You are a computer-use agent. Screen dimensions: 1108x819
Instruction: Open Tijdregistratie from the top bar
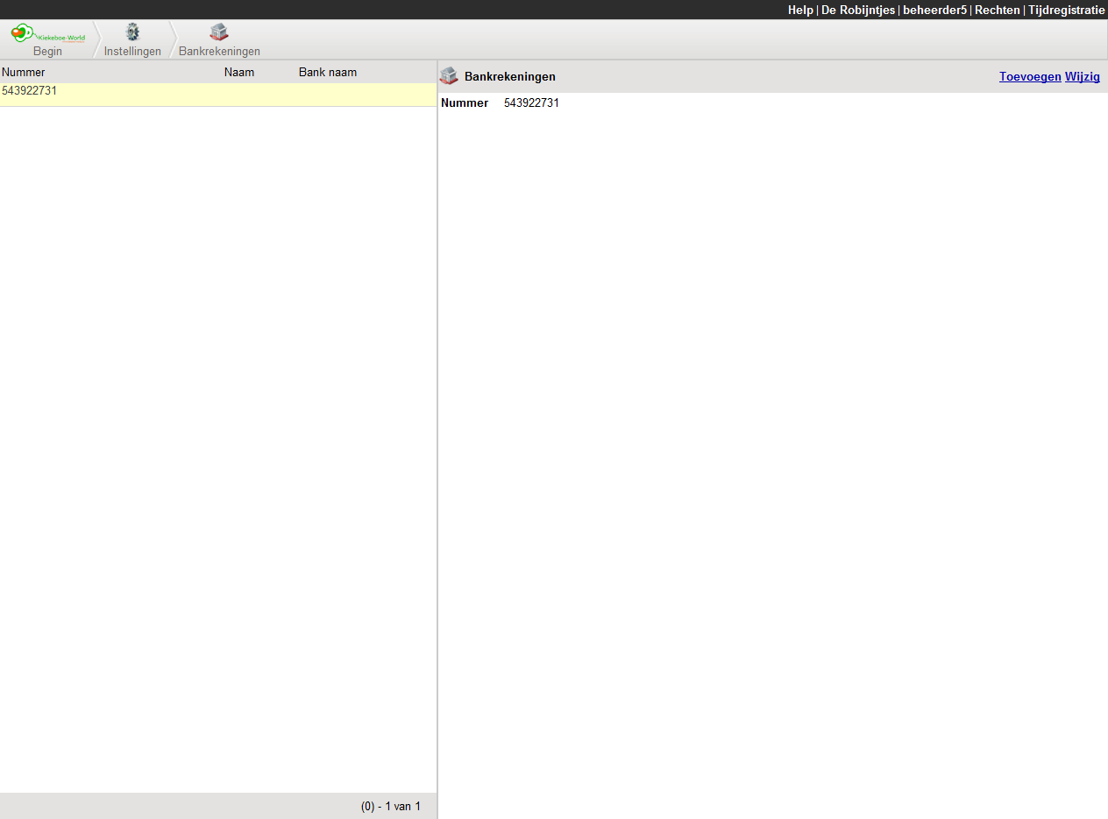pos(1066,10)
